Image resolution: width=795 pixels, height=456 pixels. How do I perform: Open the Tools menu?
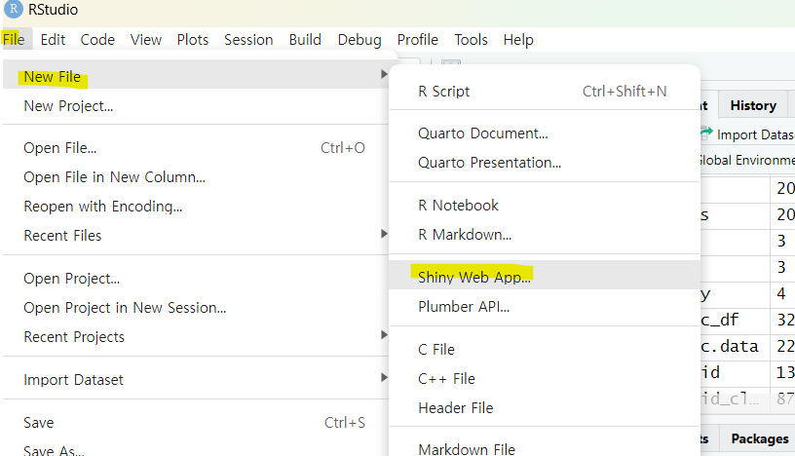coord(471,40)
